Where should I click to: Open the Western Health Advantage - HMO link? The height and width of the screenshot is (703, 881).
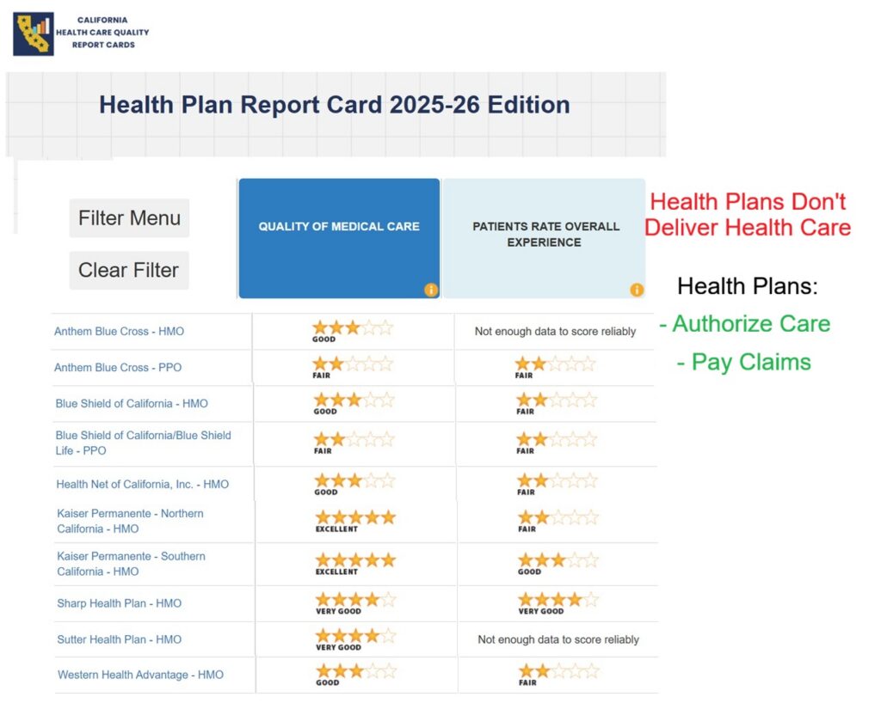point(140,675)
